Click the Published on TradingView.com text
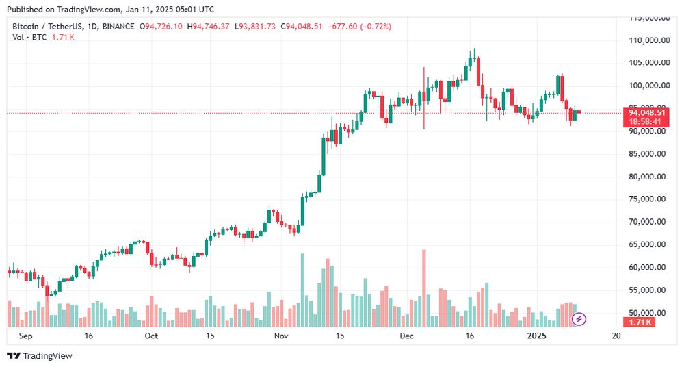The width and height of the screenshot is (684, 367). [63, 9]
